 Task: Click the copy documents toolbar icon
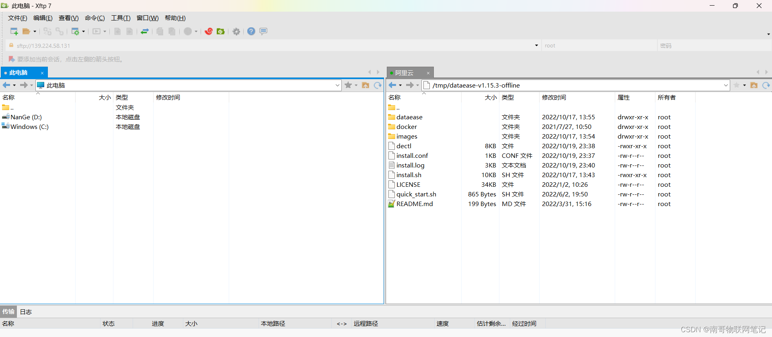coord(160,31)
